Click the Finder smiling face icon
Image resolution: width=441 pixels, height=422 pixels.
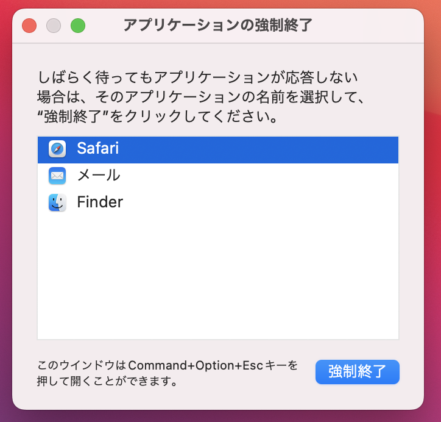tap(57, 202)
